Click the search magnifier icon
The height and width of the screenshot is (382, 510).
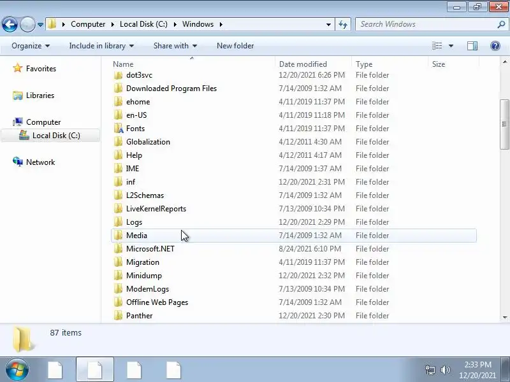[x=501, y=24]
